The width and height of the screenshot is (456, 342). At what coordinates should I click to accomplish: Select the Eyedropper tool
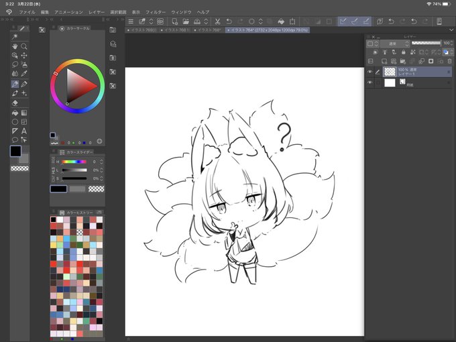tap(24, 73)
